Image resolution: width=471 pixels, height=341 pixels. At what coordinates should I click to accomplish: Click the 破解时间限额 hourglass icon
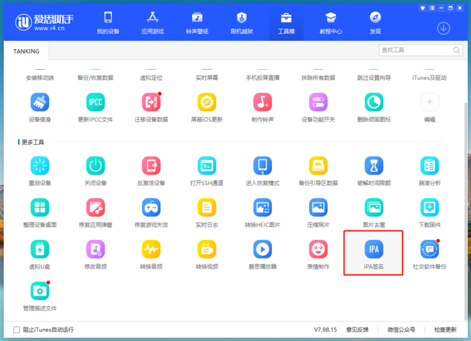click(374, 166)
